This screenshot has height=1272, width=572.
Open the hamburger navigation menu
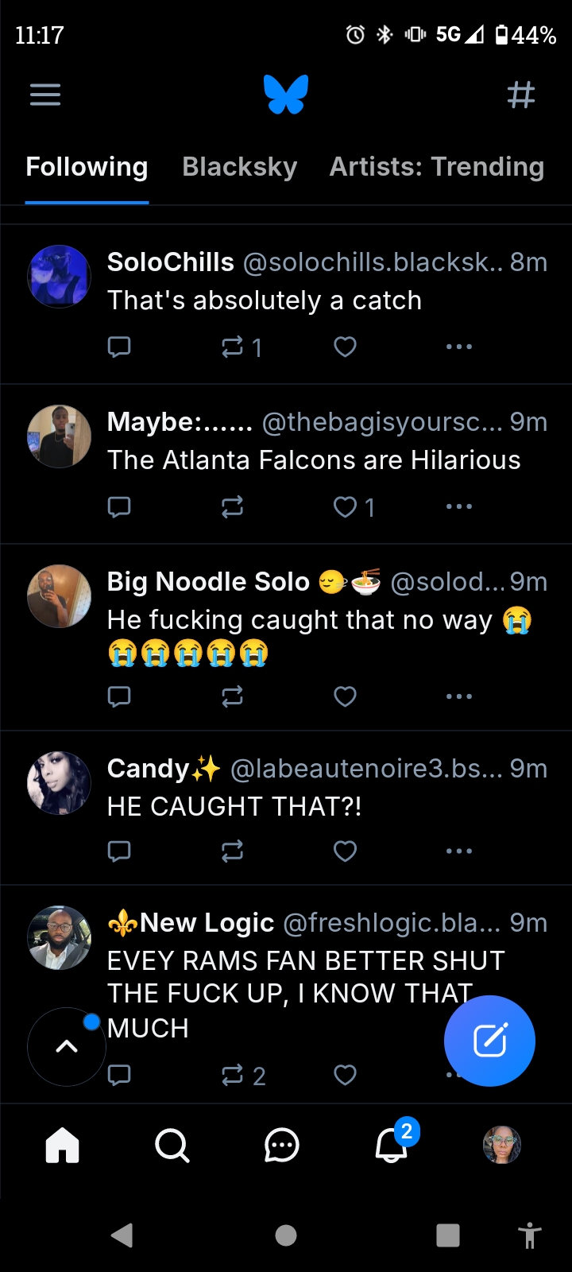pos(45,95)
